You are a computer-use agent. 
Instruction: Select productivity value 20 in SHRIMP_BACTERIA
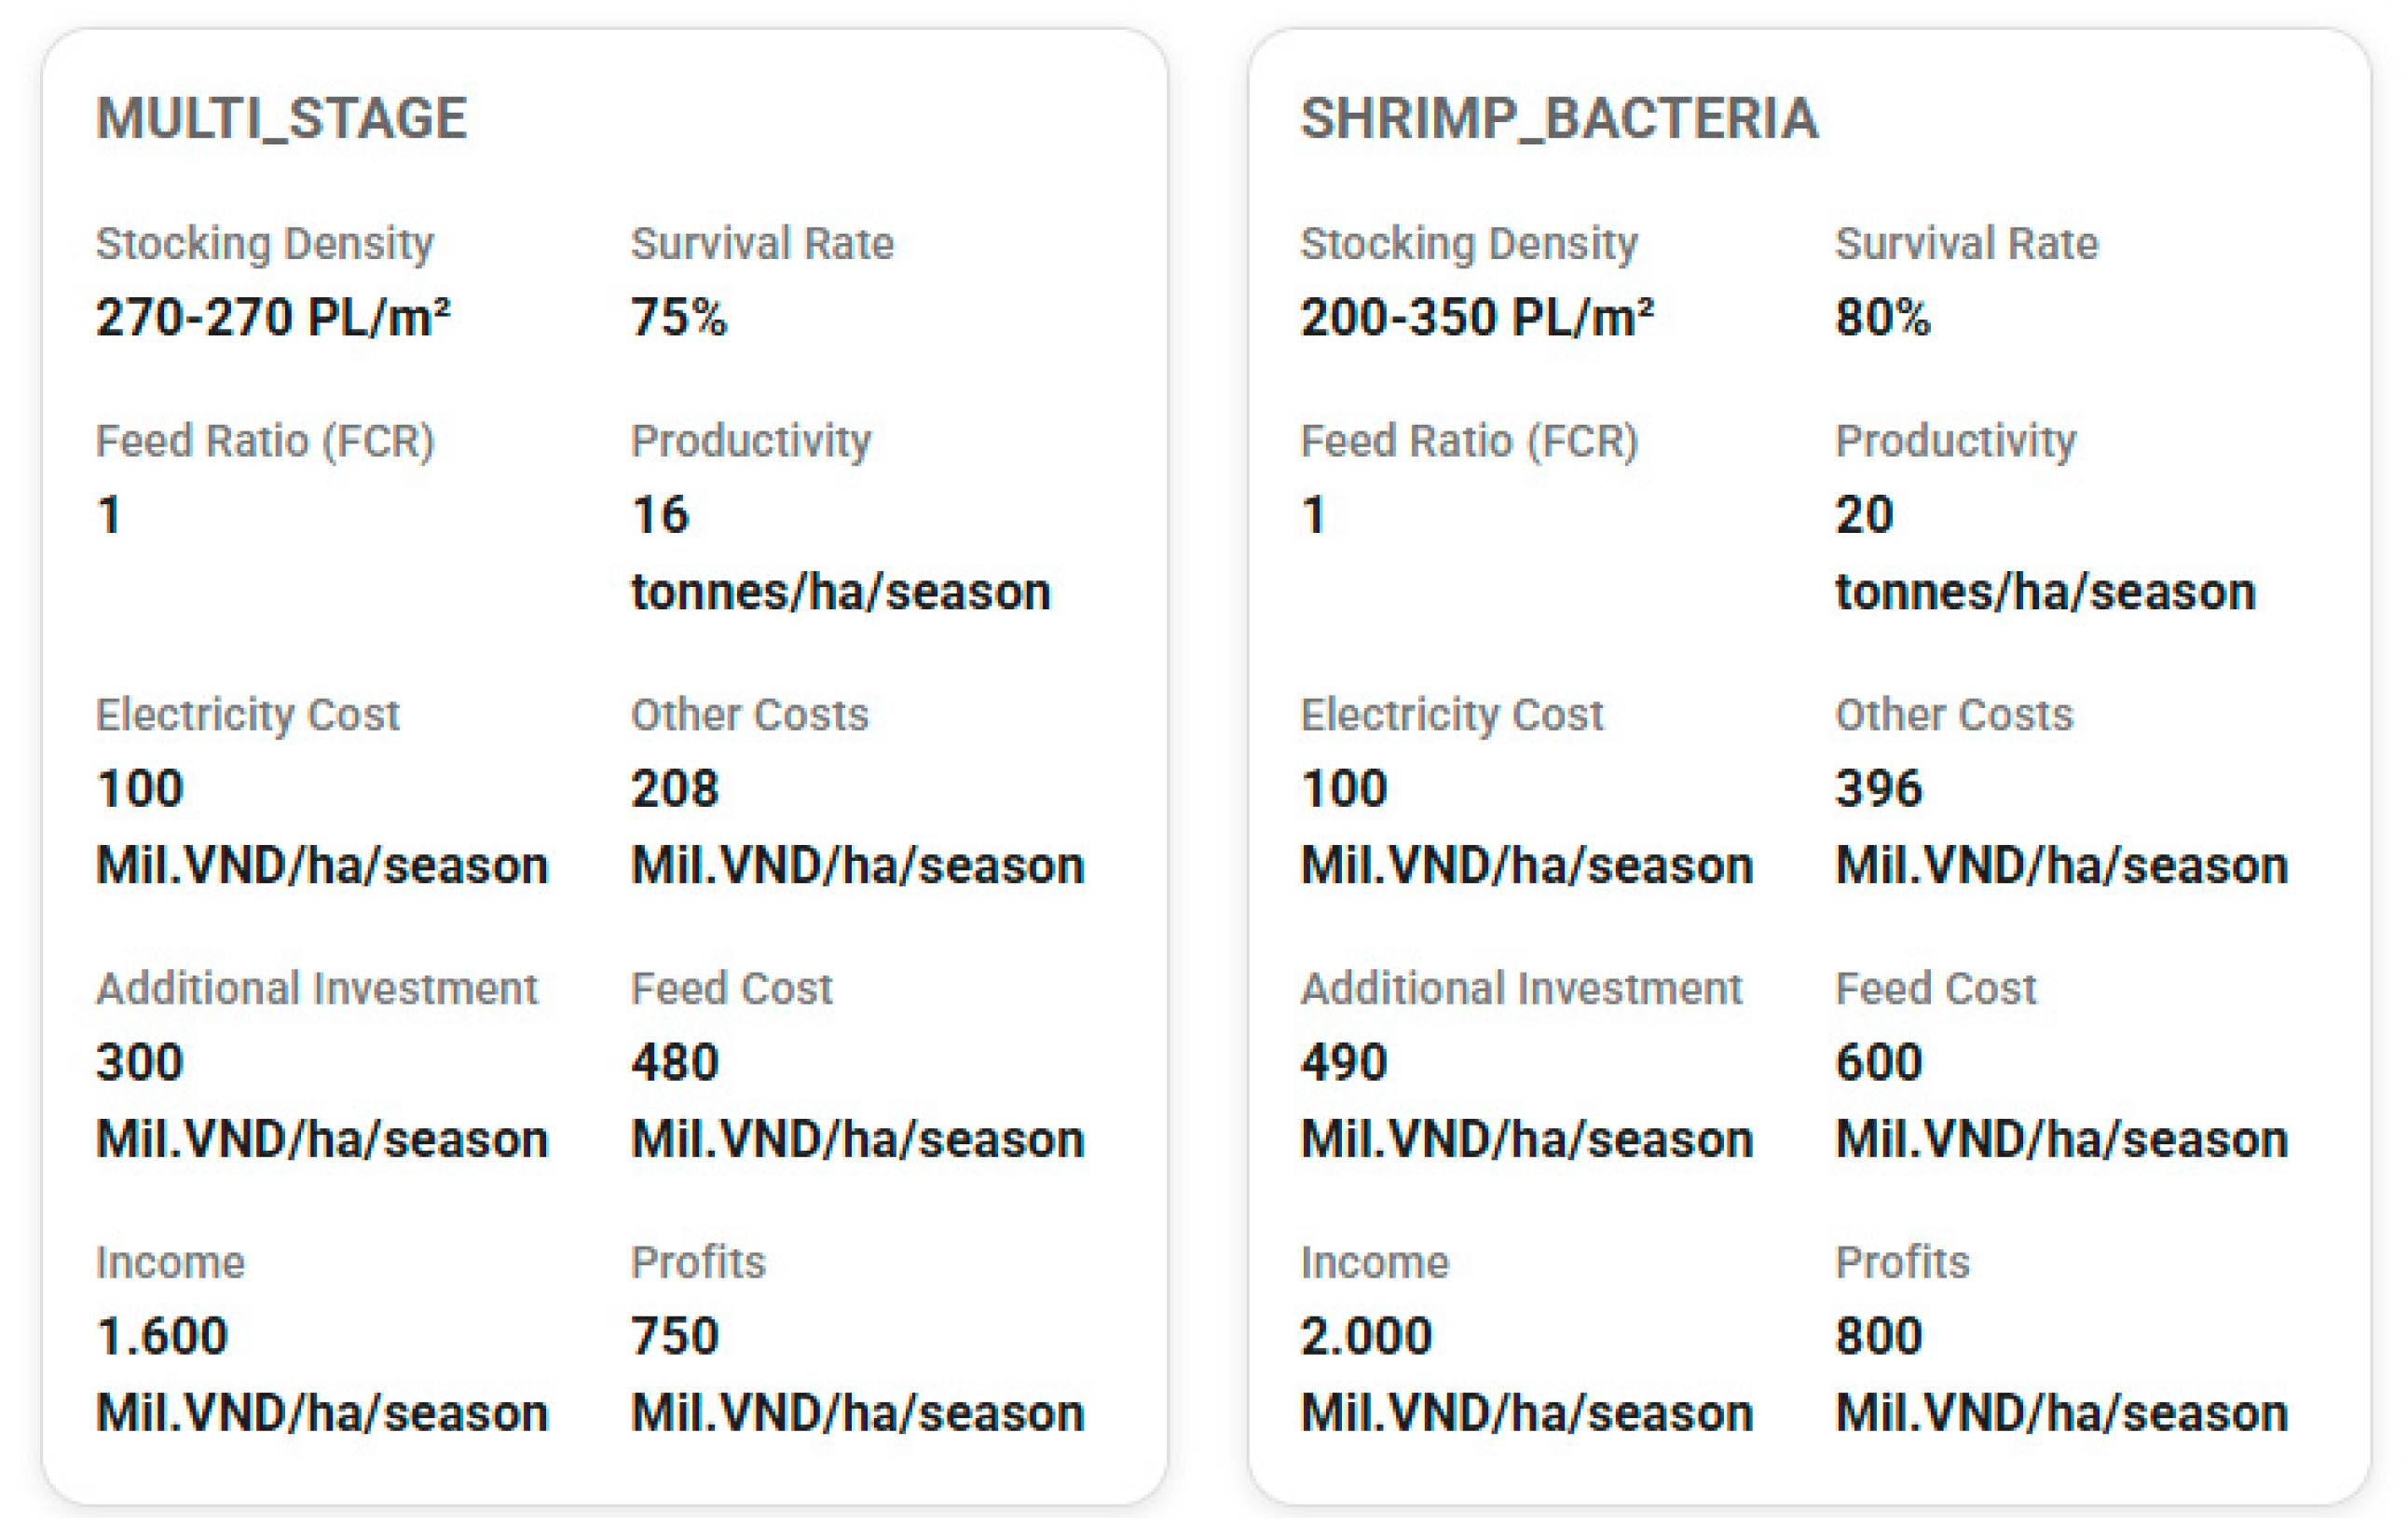click(1864, 515)
